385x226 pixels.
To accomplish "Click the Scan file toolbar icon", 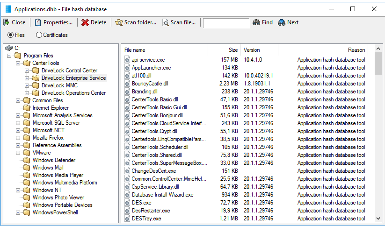I will 165,22.
